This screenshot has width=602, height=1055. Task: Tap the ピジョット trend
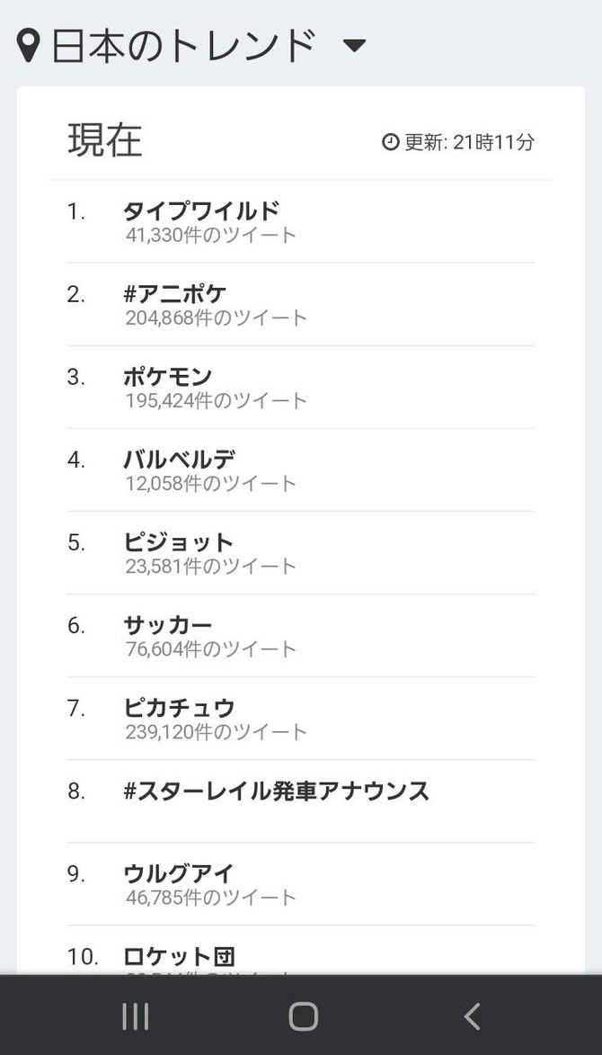[x=178, y=542]
